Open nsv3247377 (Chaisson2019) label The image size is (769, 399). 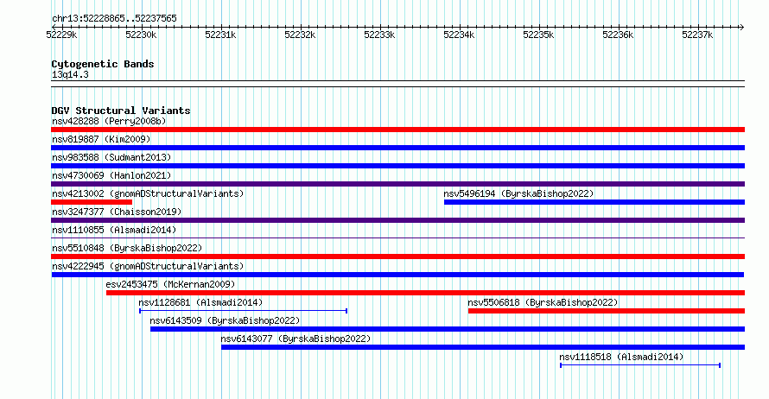tap(117, 212)
